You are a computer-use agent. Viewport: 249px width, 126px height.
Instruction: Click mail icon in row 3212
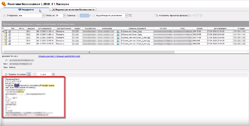(x=5, y=35)
